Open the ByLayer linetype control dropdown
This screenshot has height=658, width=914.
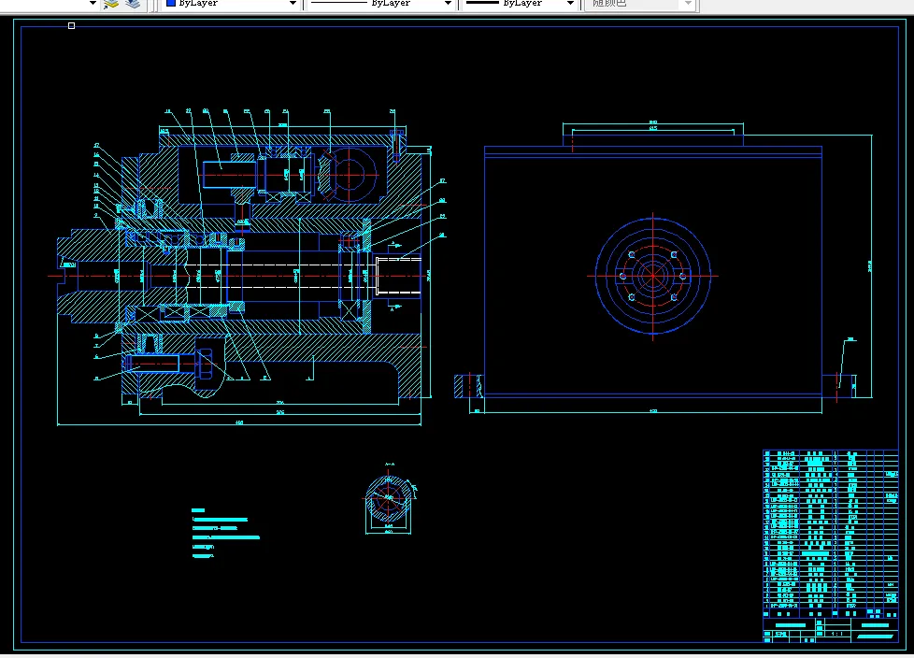point(380,4)
